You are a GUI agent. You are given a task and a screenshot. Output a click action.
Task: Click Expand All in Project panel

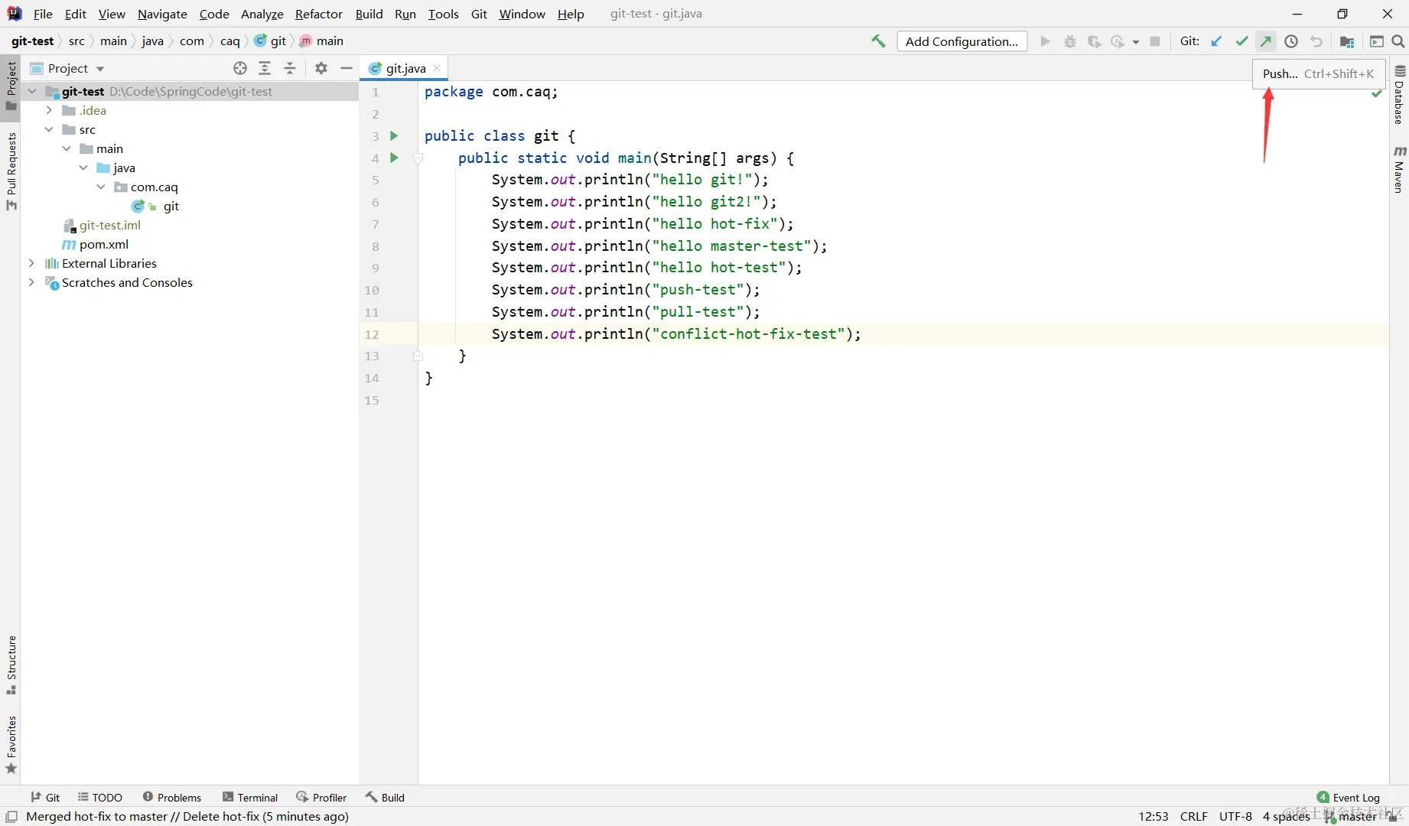(265, 68)
